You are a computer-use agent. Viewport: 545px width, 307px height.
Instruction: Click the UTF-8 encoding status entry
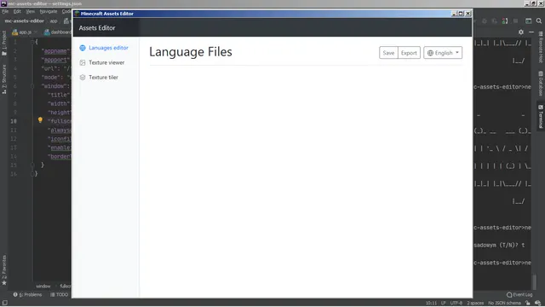click(x=456, y=303)
